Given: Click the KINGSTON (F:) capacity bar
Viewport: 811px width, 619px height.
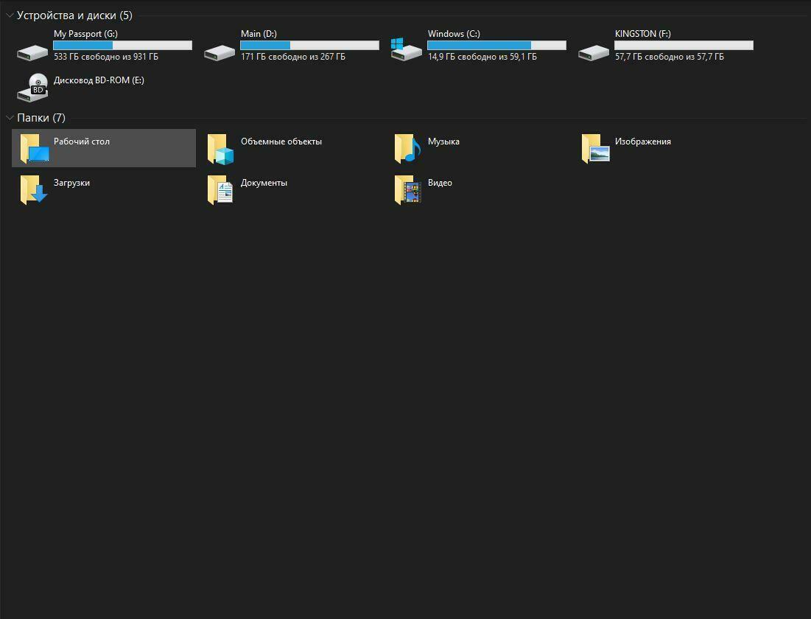Looking at the screenshot, I should (684, 46).
